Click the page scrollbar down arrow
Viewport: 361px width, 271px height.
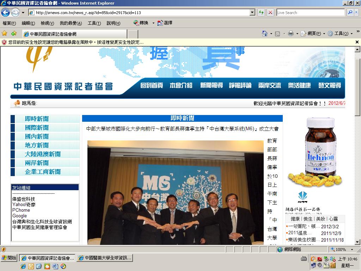coord(357,242)
